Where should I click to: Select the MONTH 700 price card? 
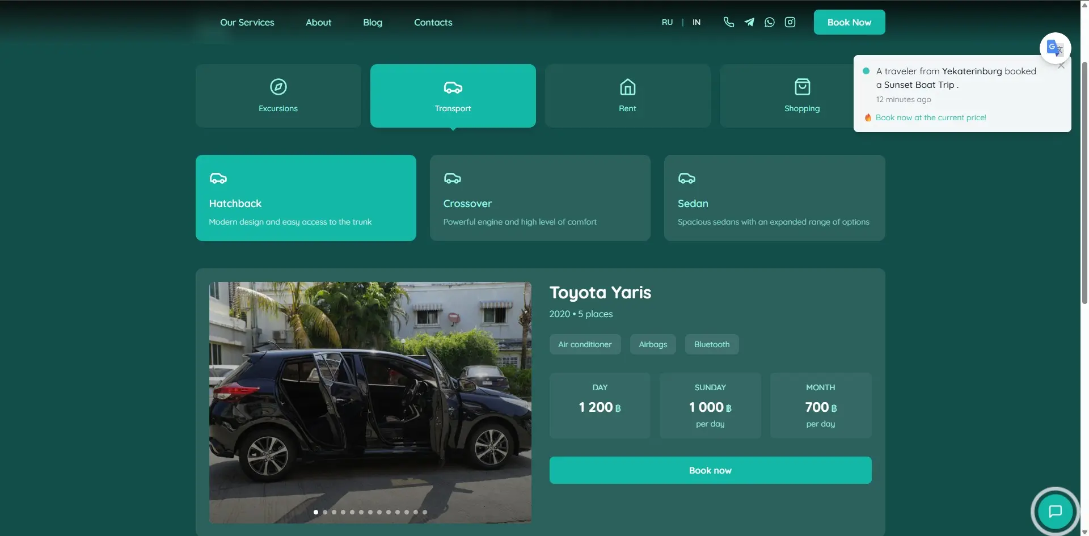pos(821,406)
